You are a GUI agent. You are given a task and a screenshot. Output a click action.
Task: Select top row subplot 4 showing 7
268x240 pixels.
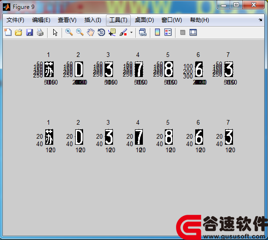[x=139, y=69]
